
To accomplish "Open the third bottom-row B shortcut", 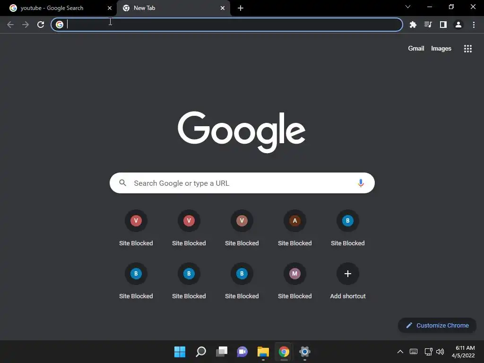I will click(x=242, y=281).
